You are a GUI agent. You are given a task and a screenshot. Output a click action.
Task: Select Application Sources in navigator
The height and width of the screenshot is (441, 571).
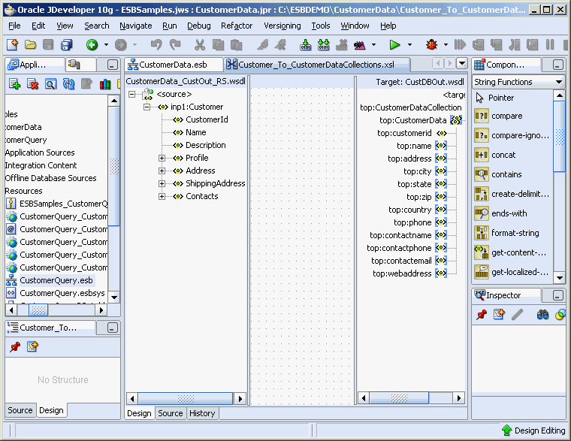point(40,153)
